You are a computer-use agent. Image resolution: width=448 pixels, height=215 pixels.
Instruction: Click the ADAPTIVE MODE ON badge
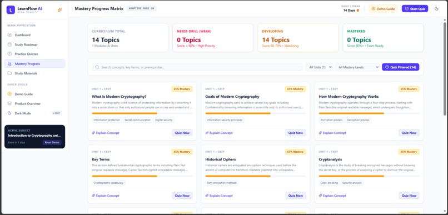(141, 8)
